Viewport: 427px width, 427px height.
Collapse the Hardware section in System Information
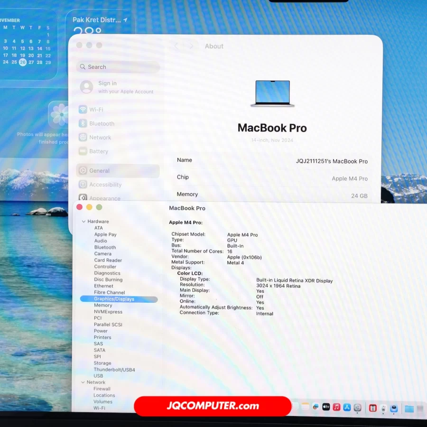pos(84,222)
